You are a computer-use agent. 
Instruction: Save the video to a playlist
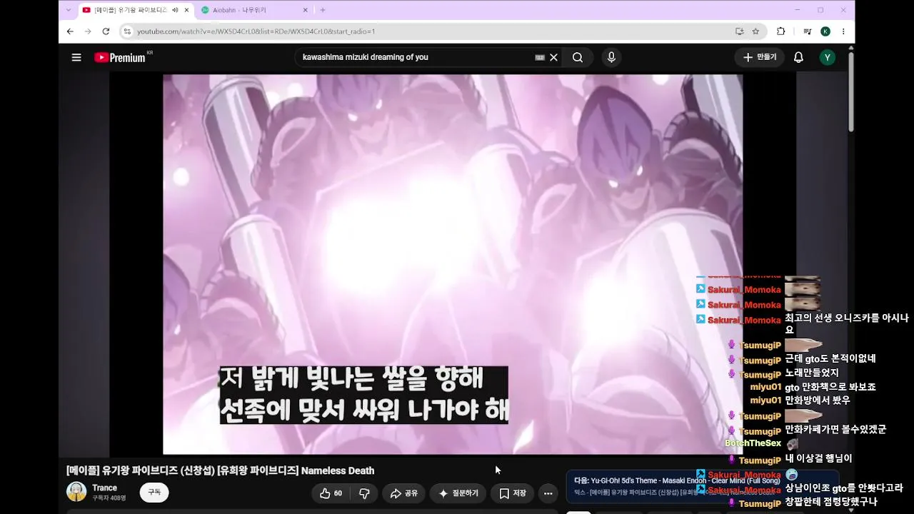point(512,493)
